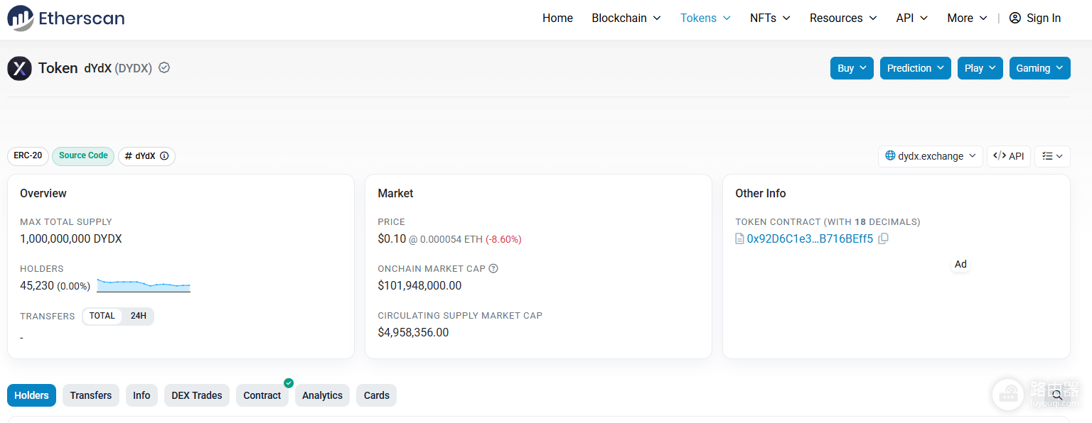Expand the Resources menu

click(843, 18)
